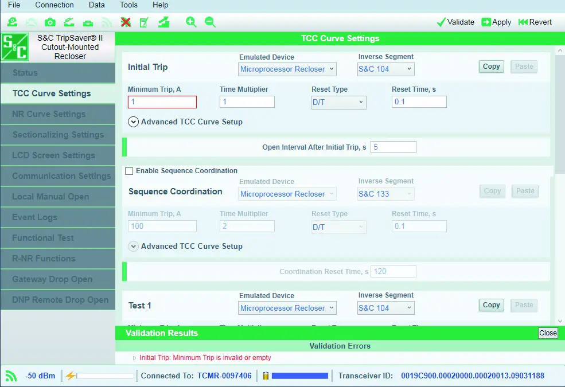
Task: Open Functional Test page
Action: pos(58,238)
